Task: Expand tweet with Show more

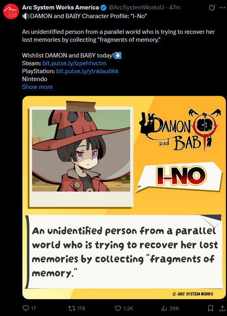Action: [x=37, y=87]
